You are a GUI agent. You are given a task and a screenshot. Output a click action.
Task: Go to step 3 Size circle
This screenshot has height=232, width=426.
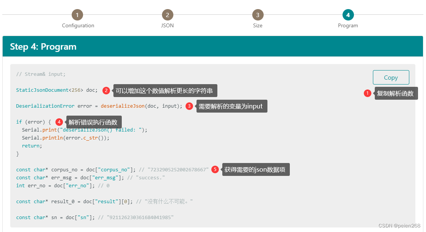[258, 15]
